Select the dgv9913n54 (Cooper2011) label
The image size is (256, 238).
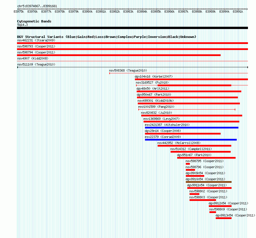(x=235, y=215)
